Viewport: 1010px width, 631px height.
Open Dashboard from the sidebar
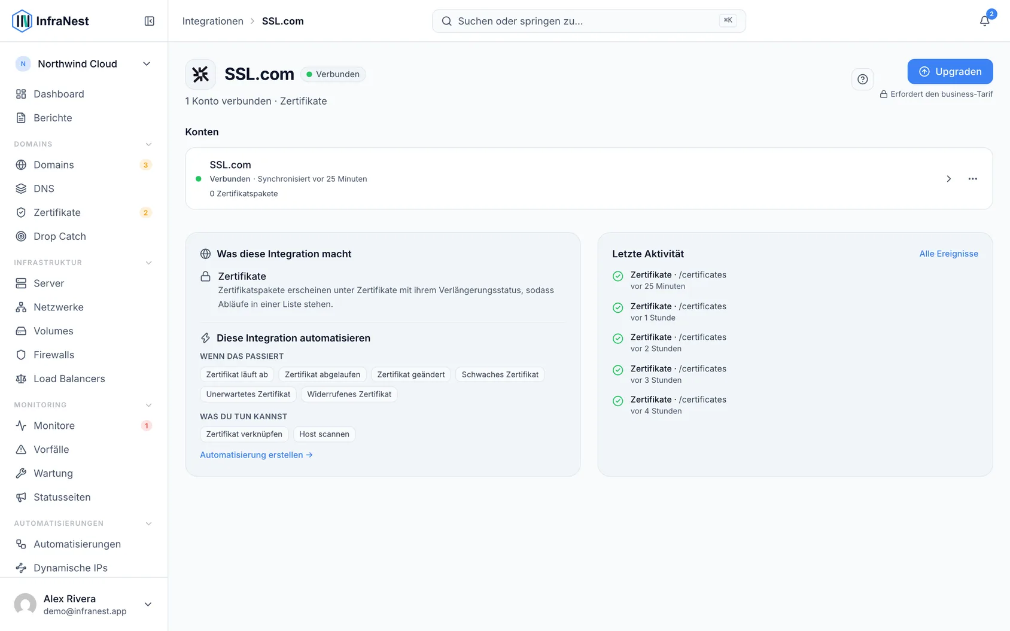point(84,94)
